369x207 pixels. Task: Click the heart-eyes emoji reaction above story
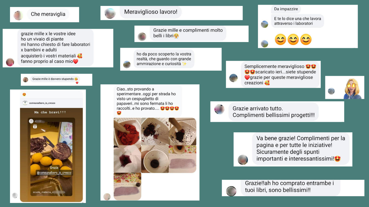[x=24, y=95]
